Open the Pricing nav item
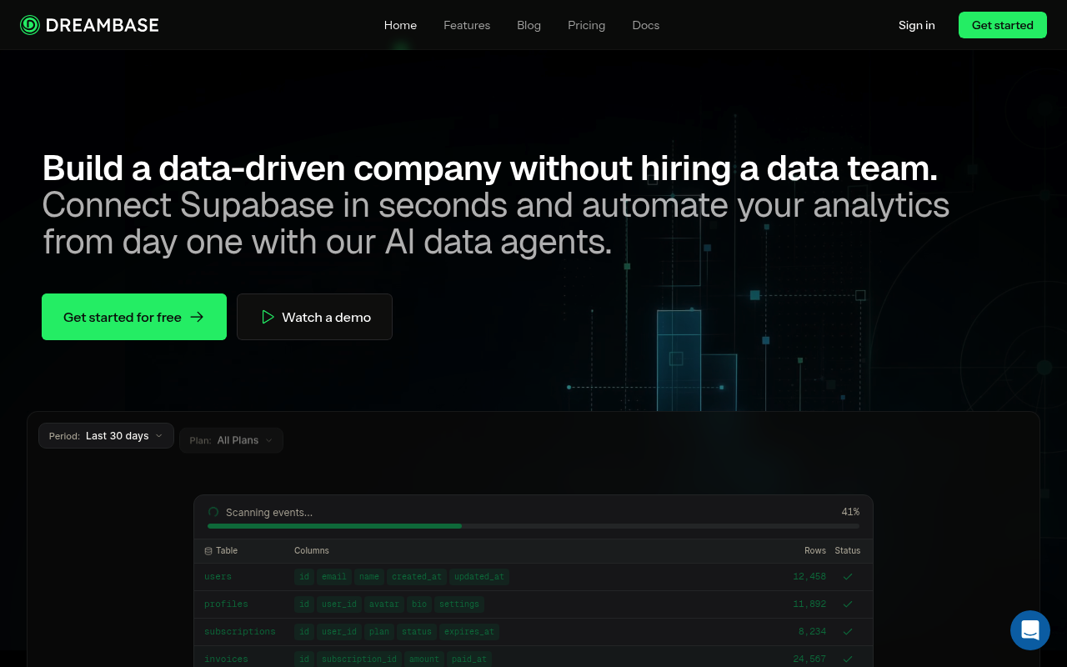This screenshot has width=1067, height=667. (x=587, y=25)
